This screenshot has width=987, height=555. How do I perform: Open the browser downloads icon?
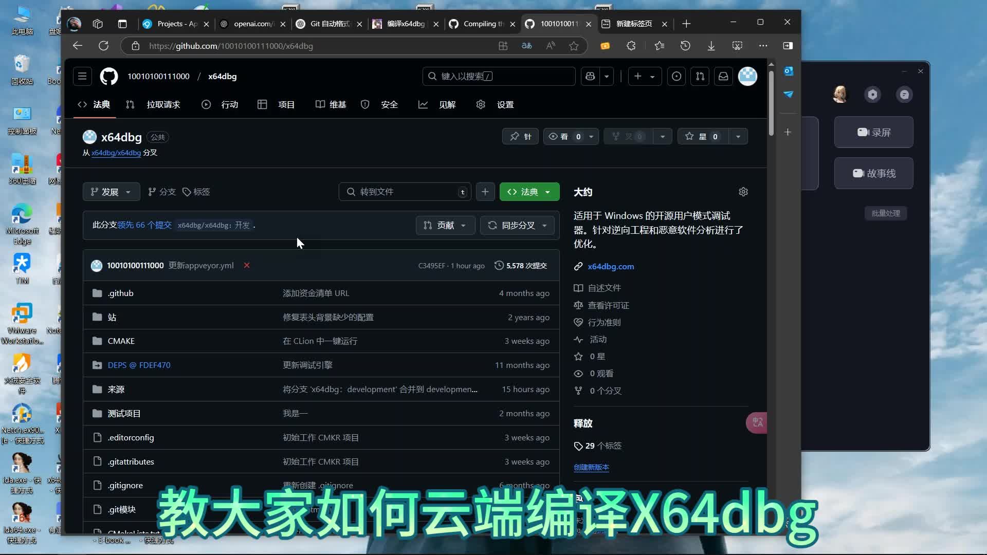coord(711,46)
